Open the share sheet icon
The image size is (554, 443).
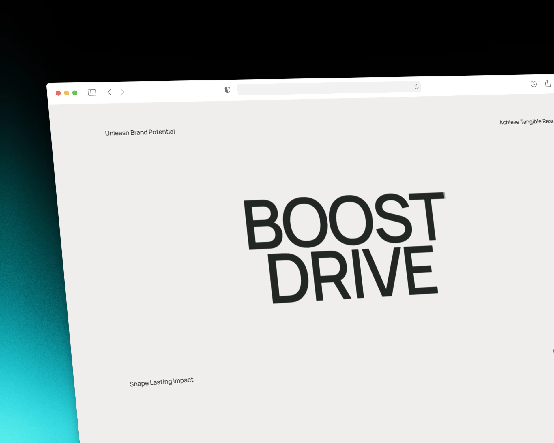pyautogui.click(x=548, y=84)
